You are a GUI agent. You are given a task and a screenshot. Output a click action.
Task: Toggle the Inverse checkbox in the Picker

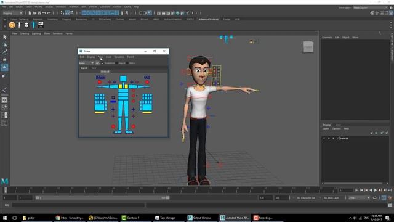point(116,63)
